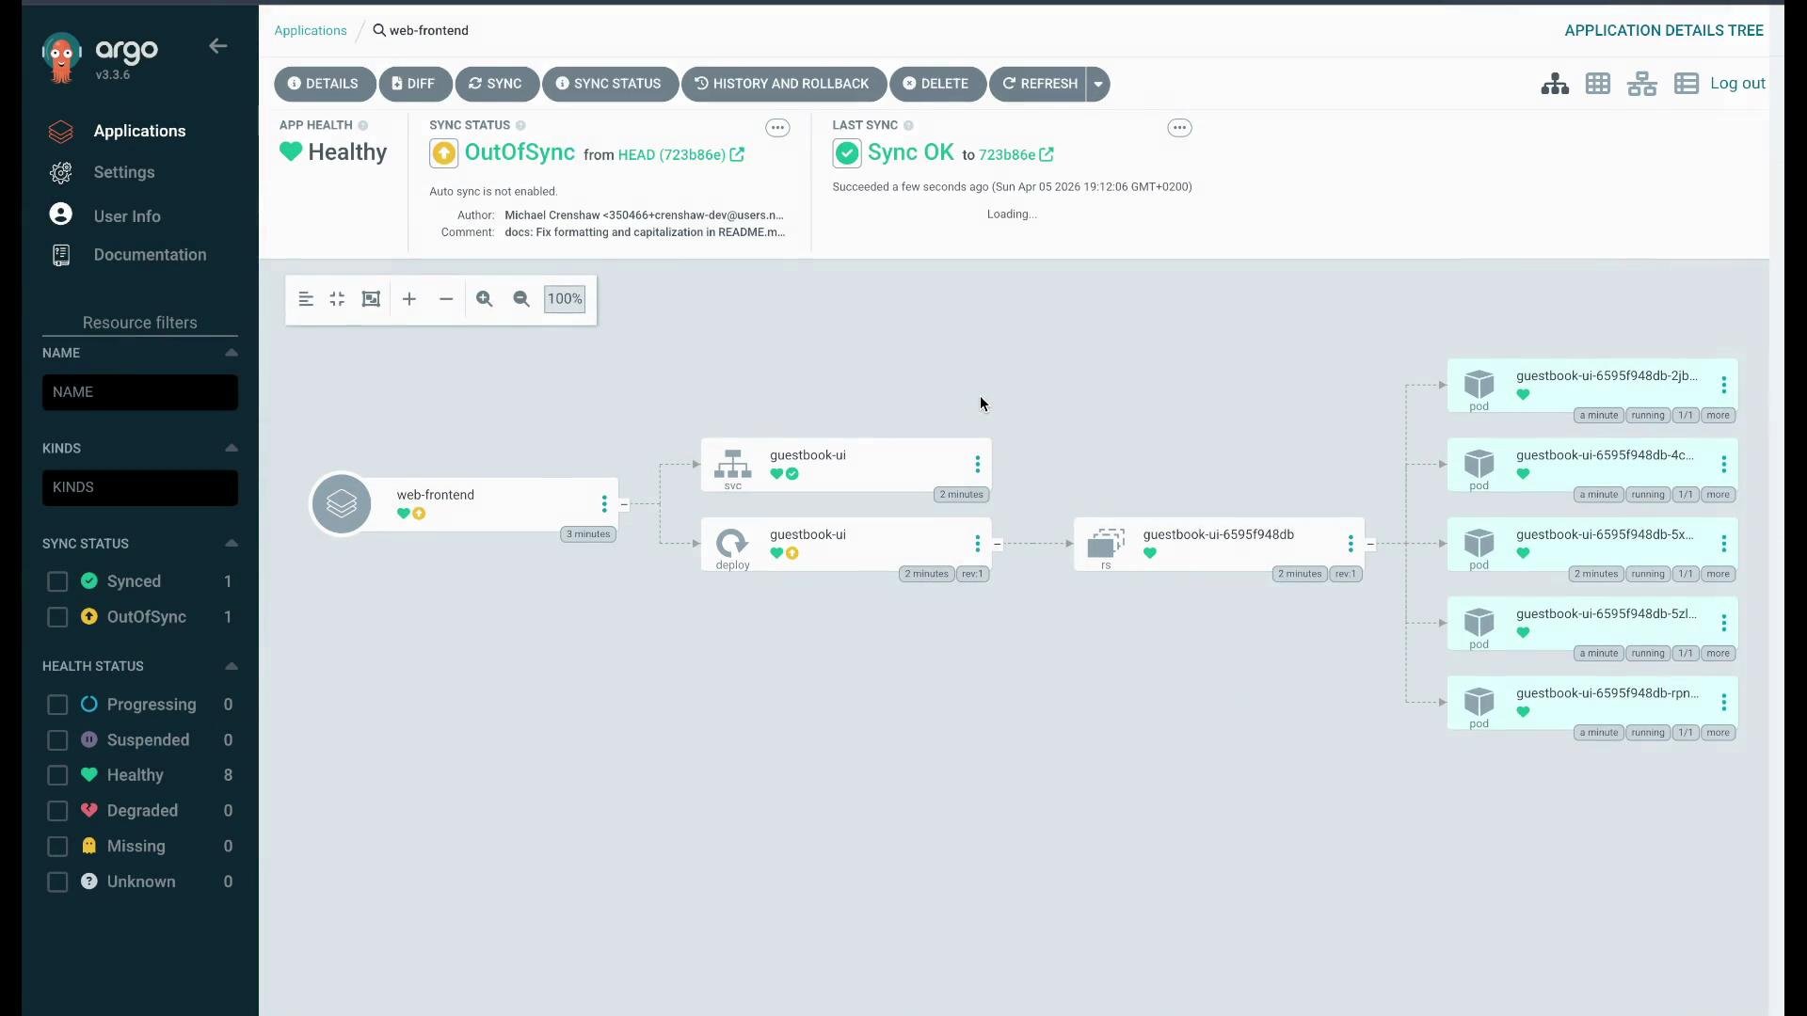Collapse the NAME filter section
The width and height of the screenshot is (1807, 1016).
coord(232,353)
